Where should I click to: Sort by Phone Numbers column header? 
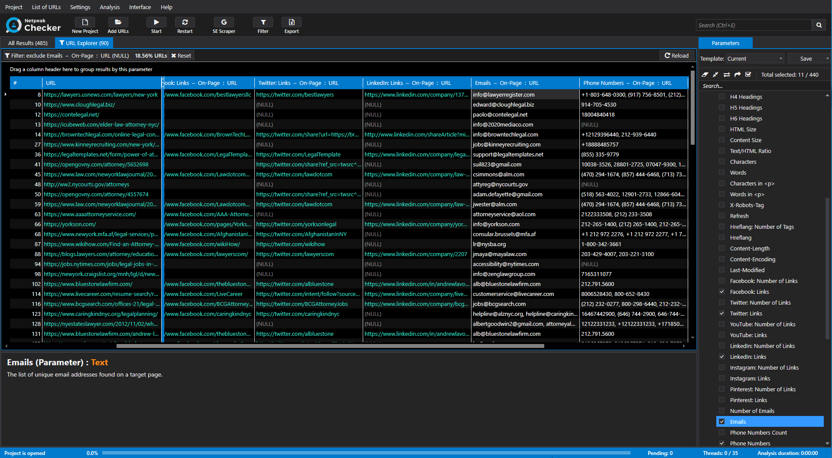tap(634, 83)
